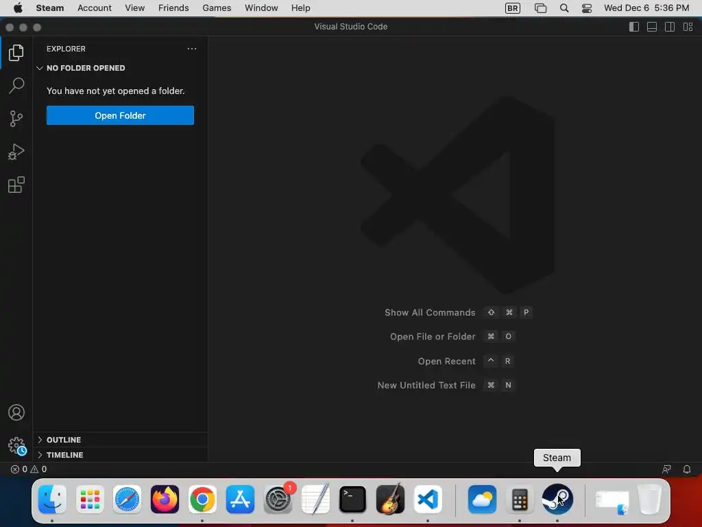Image resolution: width=702 pixels, height=527 pixels.
Task: Click errors and warnings status bar item
Action: [29, 469]
